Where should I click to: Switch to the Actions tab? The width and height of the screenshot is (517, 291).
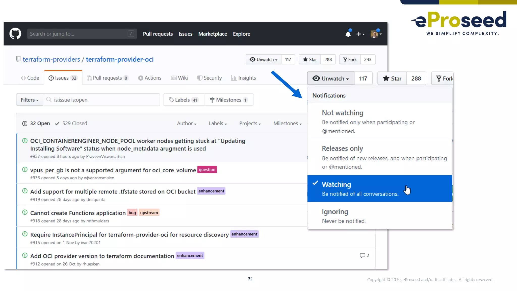[x=150, y=78]
